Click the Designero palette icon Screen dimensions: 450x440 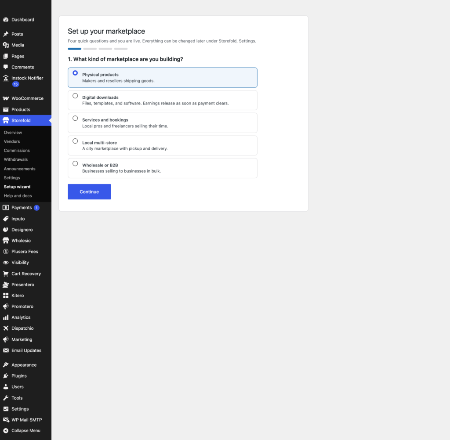(6, 230)
